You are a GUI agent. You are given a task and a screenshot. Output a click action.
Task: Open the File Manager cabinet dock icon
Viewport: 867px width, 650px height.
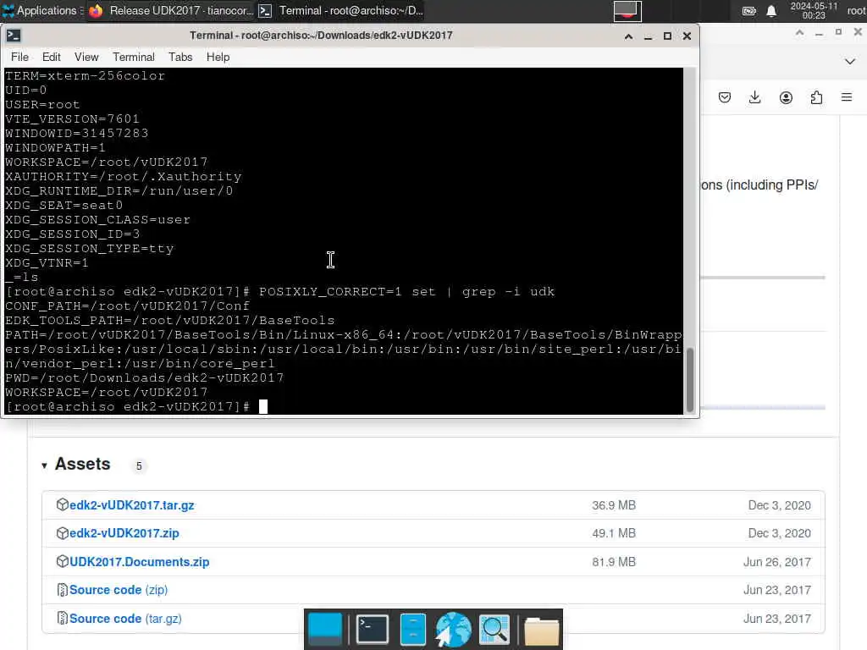pyautogui.click(x=412, y=629)
